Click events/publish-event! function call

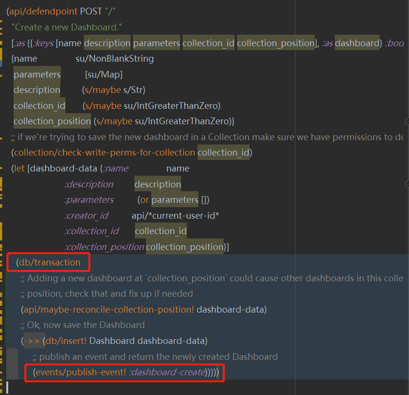81,372
